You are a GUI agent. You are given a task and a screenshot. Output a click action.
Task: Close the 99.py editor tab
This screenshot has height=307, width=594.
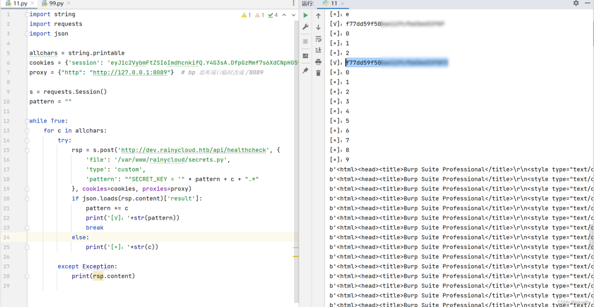(68, 3)
